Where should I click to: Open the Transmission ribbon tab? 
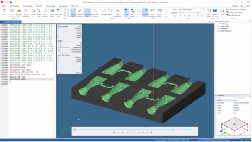63,6
